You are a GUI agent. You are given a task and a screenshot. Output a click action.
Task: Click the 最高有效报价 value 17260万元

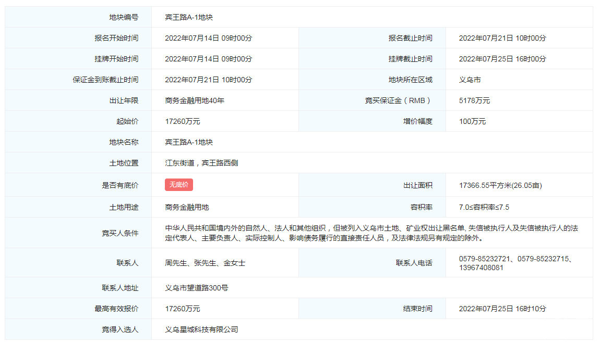click(182, 309)
